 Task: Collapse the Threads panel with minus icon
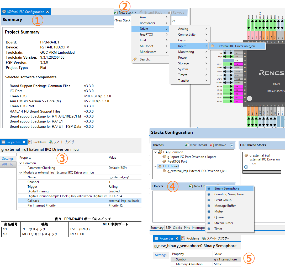coord(231,145)
